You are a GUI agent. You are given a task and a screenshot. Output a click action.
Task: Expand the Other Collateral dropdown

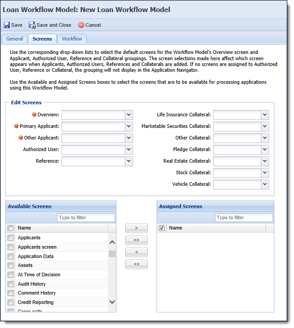coord(265,138)
